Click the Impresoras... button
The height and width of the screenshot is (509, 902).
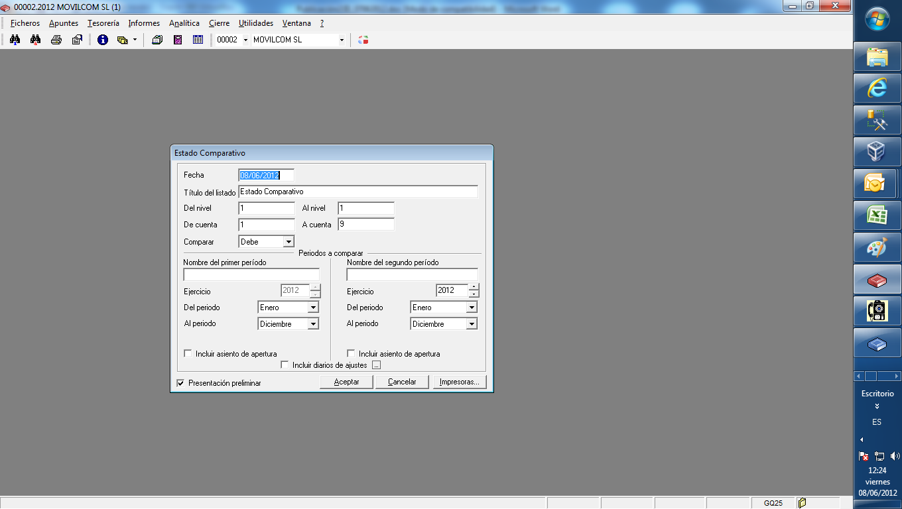[x=460, y=382]
